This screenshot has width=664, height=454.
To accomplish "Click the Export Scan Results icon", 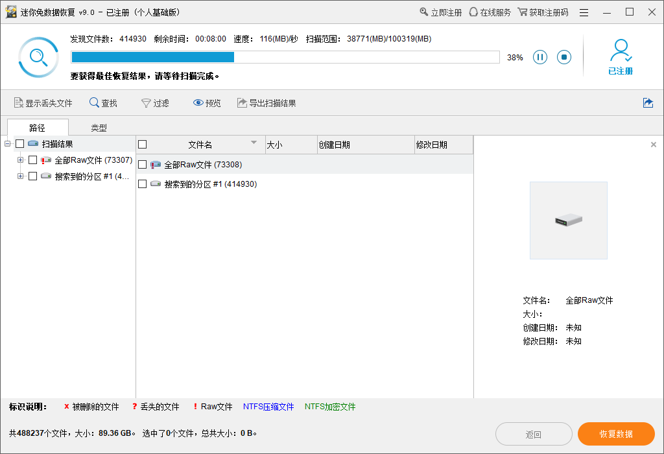I will coord(242,103).
